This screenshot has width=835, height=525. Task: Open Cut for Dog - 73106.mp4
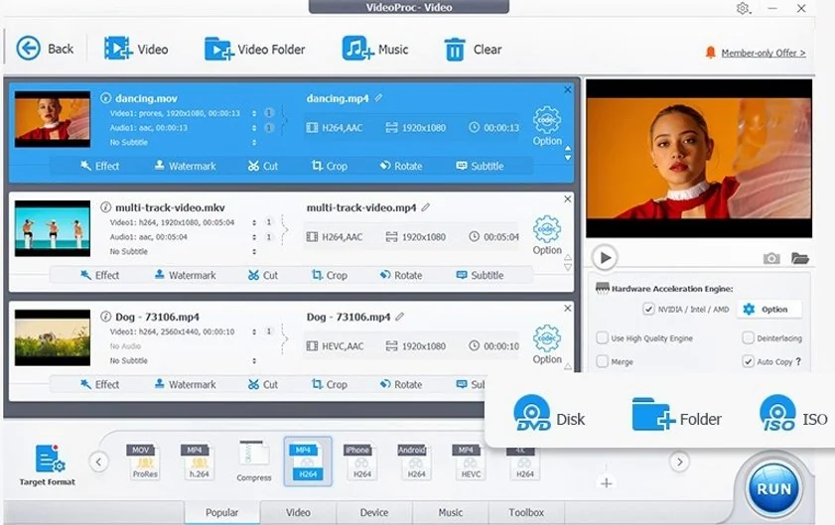(x=263, y=384)
